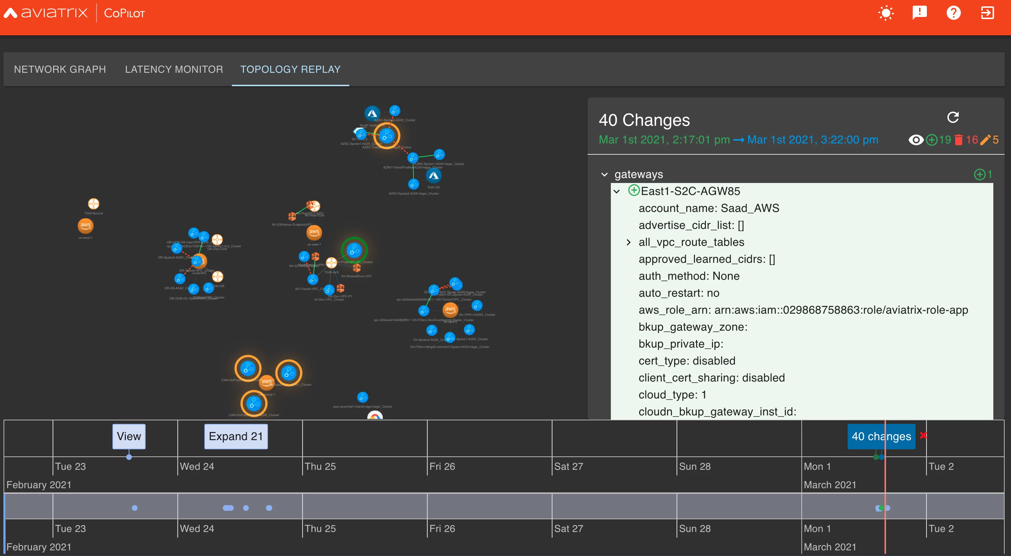Select the Oh-VPN1-AGW2_Cluster gateway node
The height and width of the screenshot is (556, 1011).
(x=477, y=306)
